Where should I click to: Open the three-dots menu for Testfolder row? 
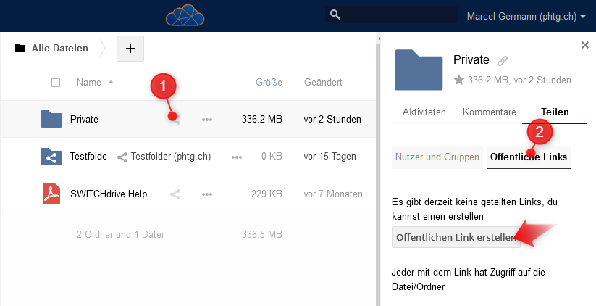(236, 157)
